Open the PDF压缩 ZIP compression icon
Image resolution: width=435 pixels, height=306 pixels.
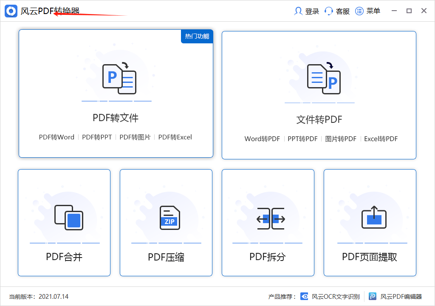(166, 217)
